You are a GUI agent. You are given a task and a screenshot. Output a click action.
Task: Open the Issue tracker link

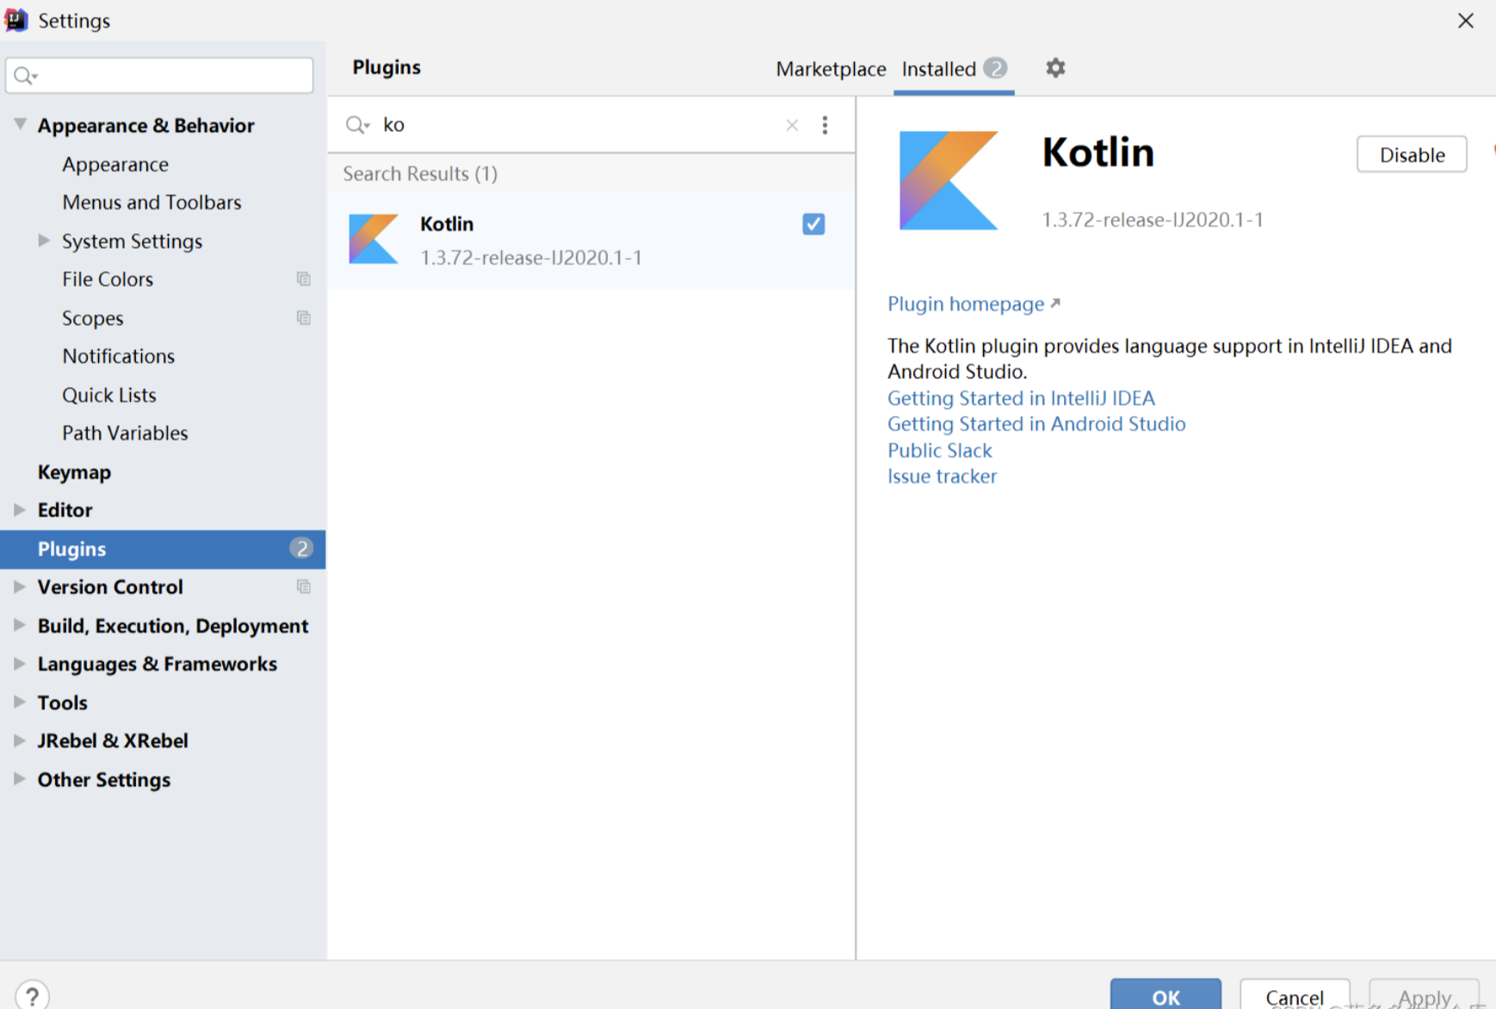point(942,476)
